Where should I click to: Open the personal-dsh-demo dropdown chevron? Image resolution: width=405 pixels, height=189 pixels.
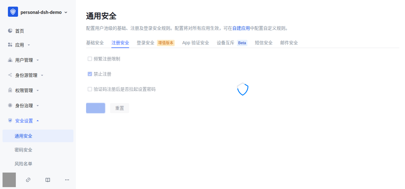(66, 12)
